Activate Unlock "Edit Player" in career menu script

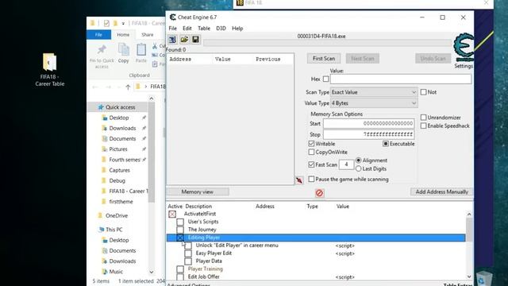188,245
